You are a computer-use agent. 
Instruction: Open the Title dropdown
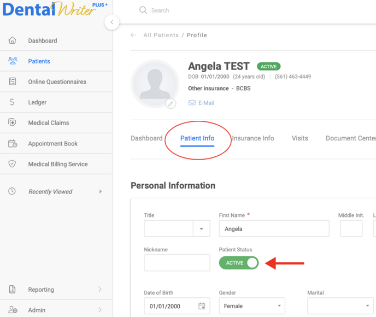pyautogui.click(x=202, y=228)
